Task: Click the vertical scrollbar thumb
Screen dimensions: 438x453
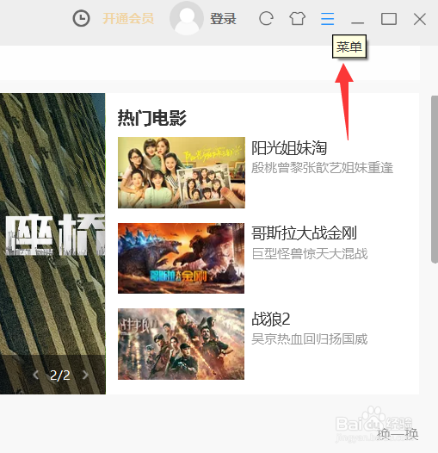Action: (435, 179)
